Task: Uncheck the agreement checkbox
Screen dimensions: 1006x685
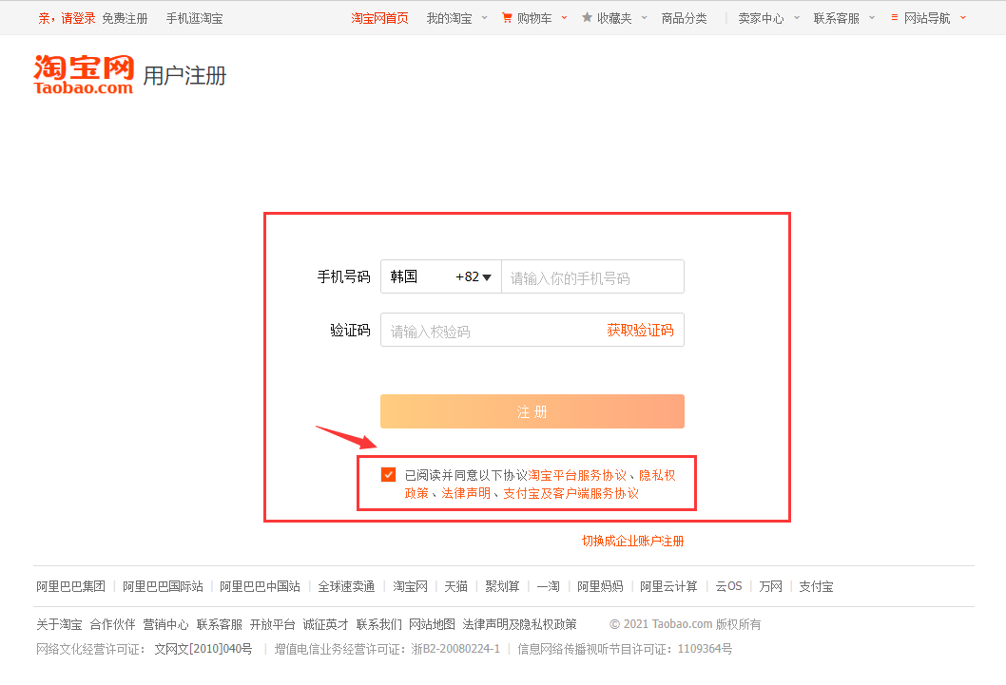Action: (x=388, y=475)
